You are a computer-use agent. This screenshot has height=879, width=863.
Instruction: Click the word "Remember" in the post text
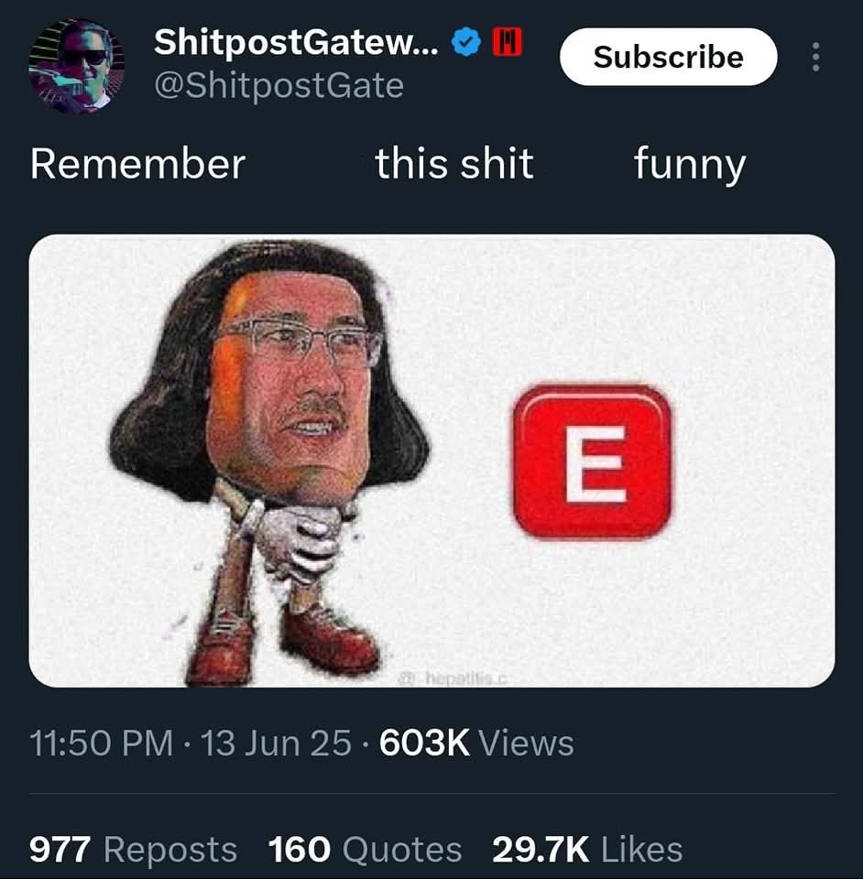pos(137,164)
